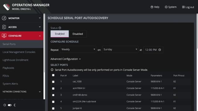Click the sun light-theme icon
Image resolution: width=198 pixels, height=111 pixels.
coord(5,105)
